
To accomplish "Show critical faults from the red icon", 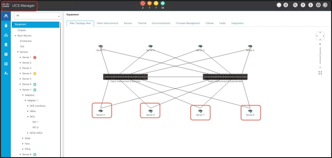I will coord(143,4).
